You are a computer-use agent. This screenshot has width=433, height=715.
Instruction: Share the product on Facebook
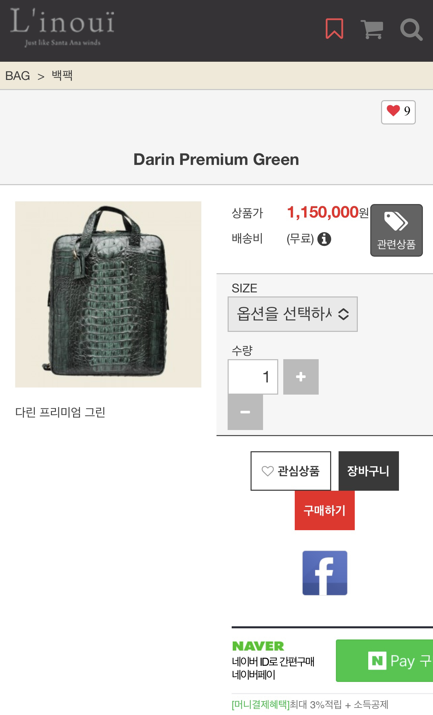tap(325, 573)
